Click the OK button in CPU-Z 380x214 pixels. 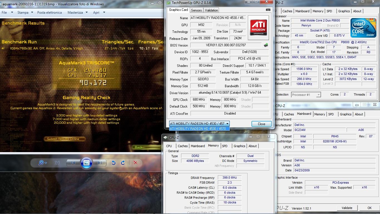click(x=369, y=208)
